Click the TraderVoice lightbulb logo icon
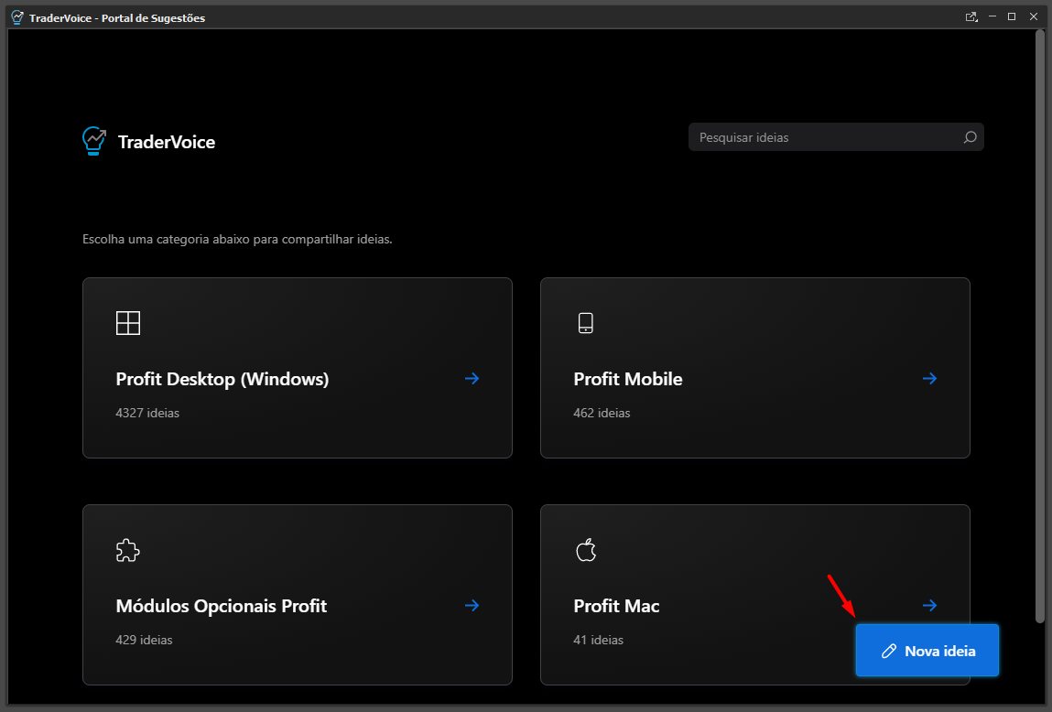 [94, 142]
